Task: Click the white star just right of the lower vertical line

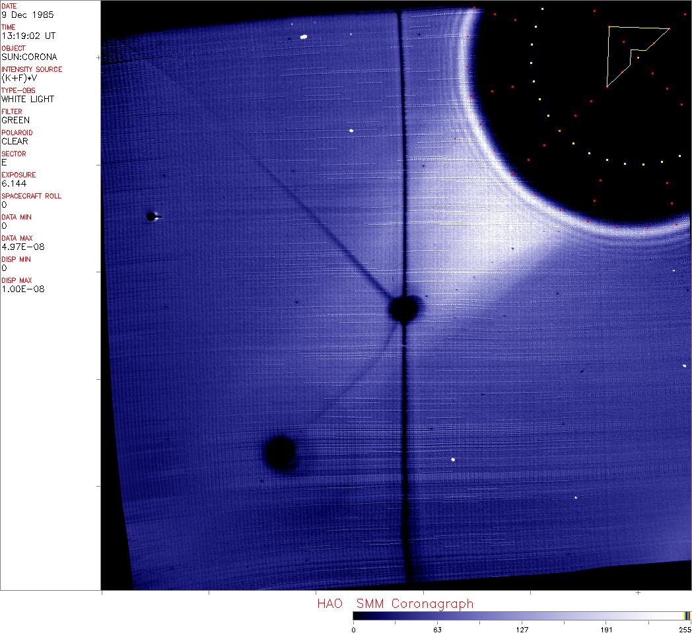Action: [x=453, y=460]
